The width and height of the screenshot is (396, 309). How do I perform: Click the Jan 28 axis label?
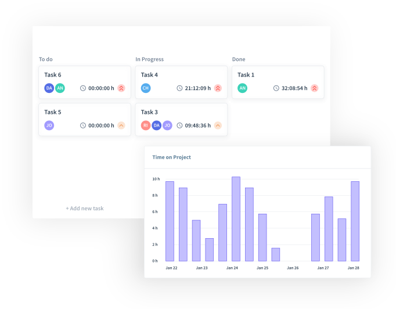pyautogui.click(x=353, y=268)
